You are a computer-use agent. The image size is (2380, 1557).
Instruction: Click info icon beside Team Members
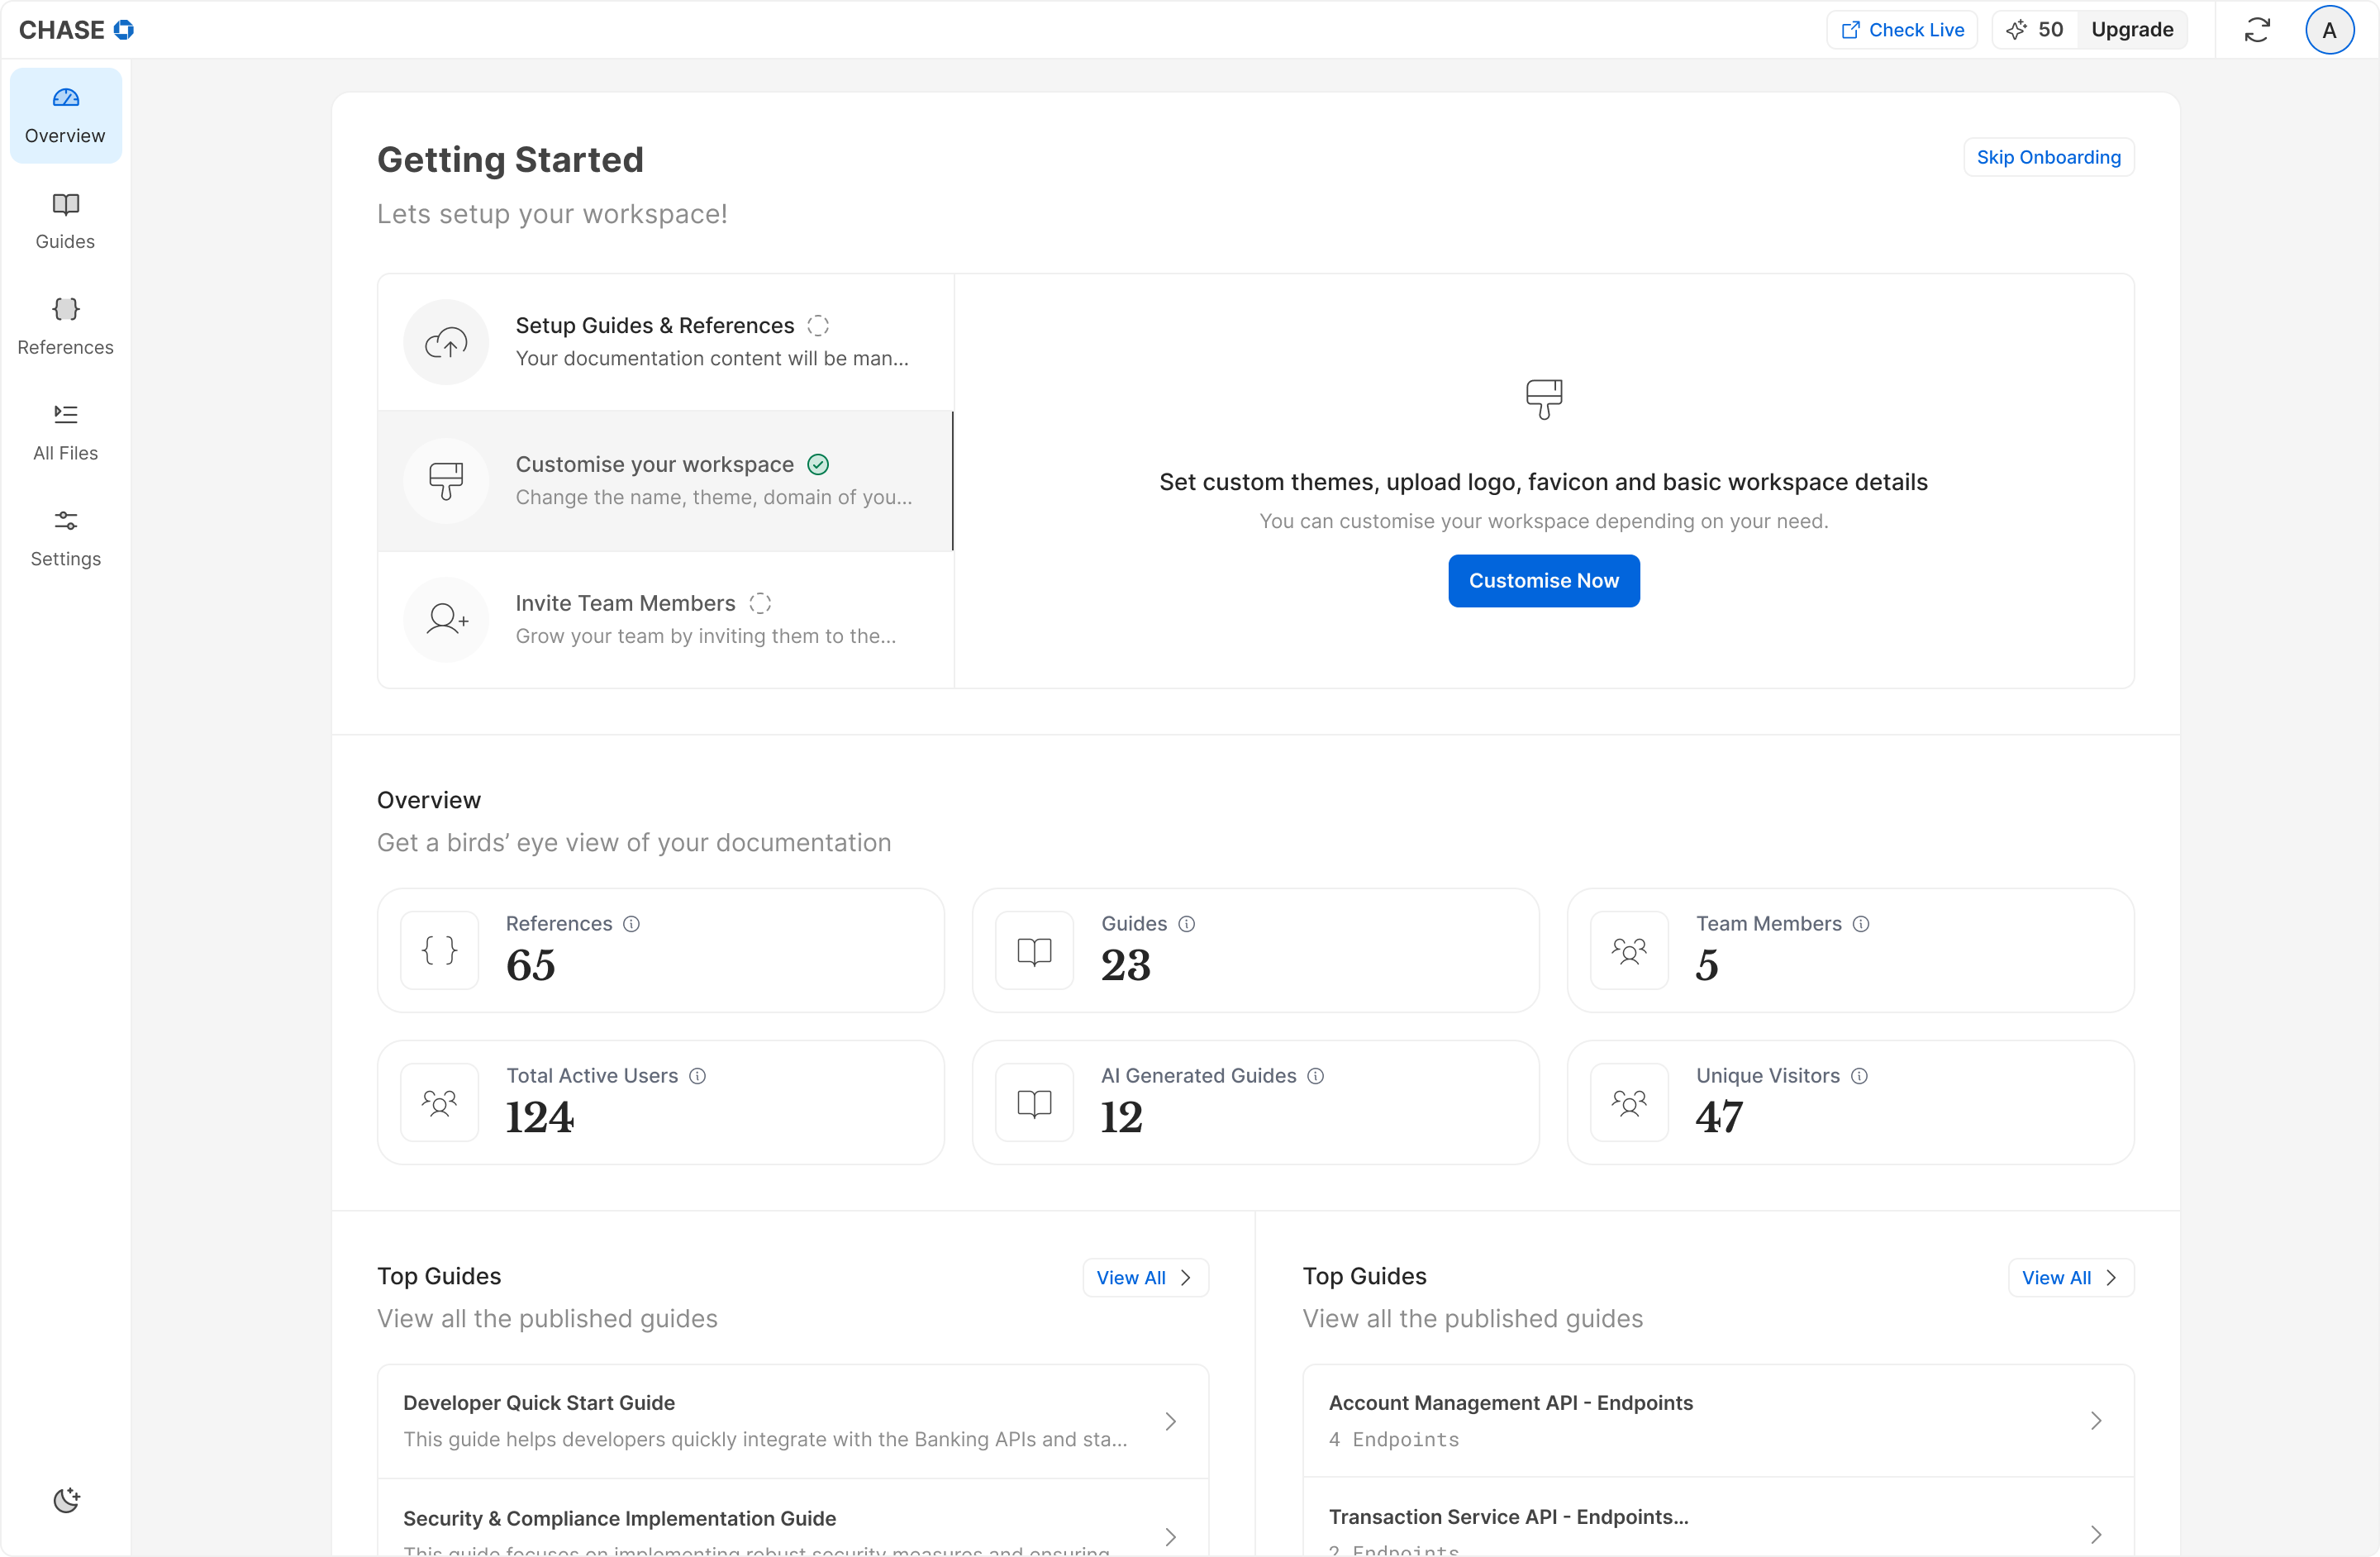pyautogui.click(x=1860, y=924)
